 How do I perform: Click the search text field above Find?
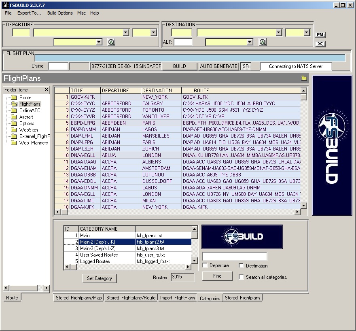coord(235,256)
